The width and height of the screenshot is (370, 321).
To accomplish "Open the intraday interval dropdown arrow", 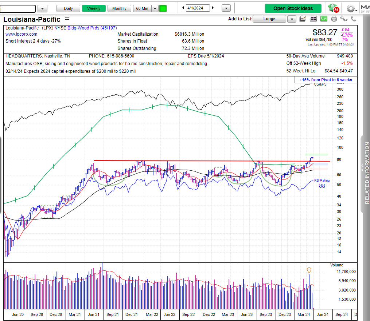I will coord(155,8).
